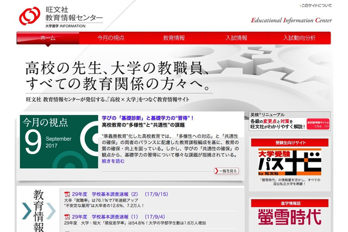Click headline 高校の先生、大学の教職員、
This screenshot has height=232, width=348.
pos(117,68)
